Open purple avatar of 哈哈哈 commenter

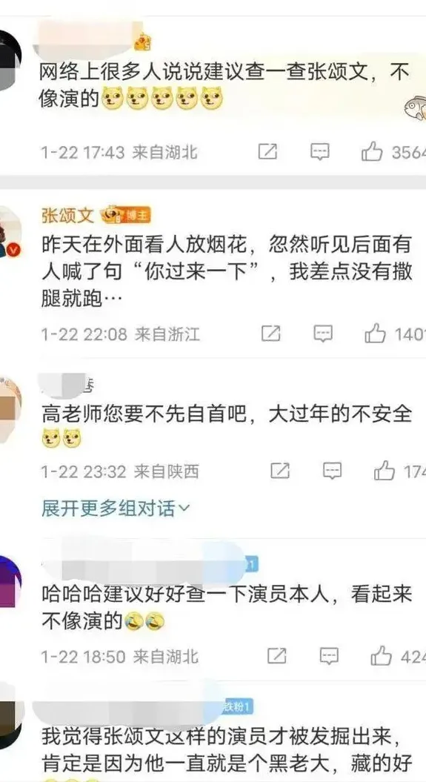click(x=10, y=582)
